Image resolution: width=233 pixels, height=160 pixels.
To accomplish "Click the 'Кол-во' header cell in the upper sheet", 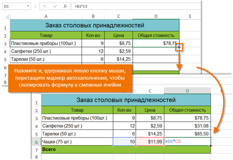I will click(x=93, y=35).
